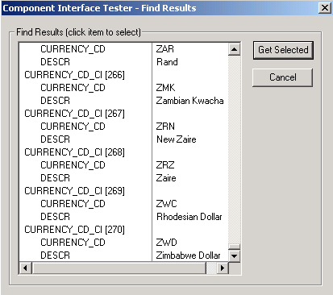Click the CURRENCY_CD label beside ZAR
The width and height of the screenshot is (333, 295).
(73, 49)
